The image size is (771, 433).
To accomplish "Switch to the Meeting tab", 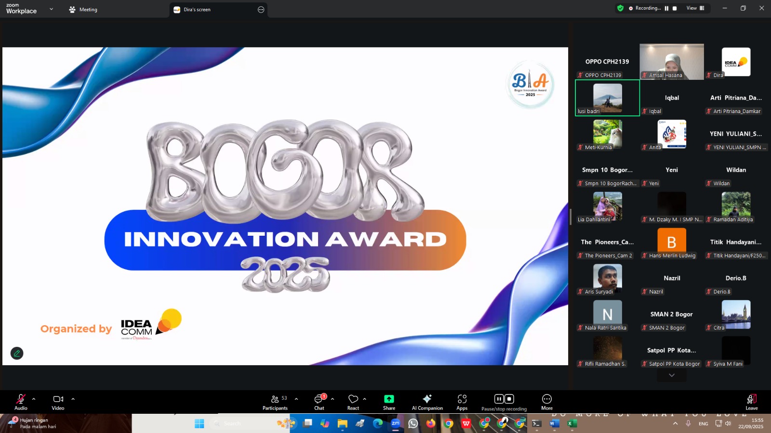I will 83,10.
